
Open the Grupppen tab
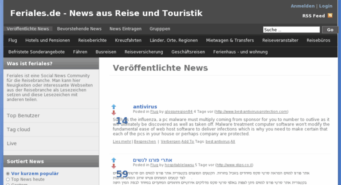[x=160, y=29]
